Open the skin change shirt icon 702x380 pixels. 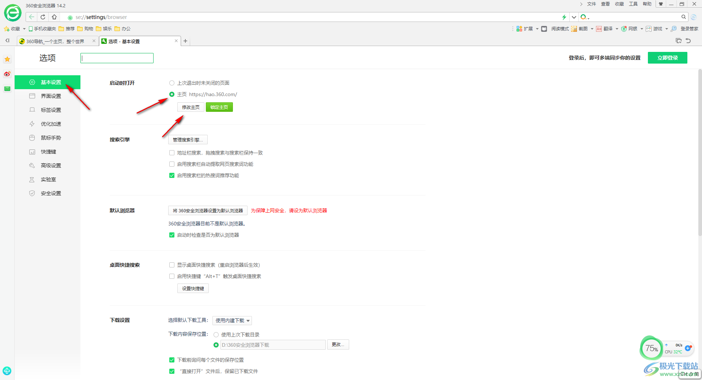(661, 4)
